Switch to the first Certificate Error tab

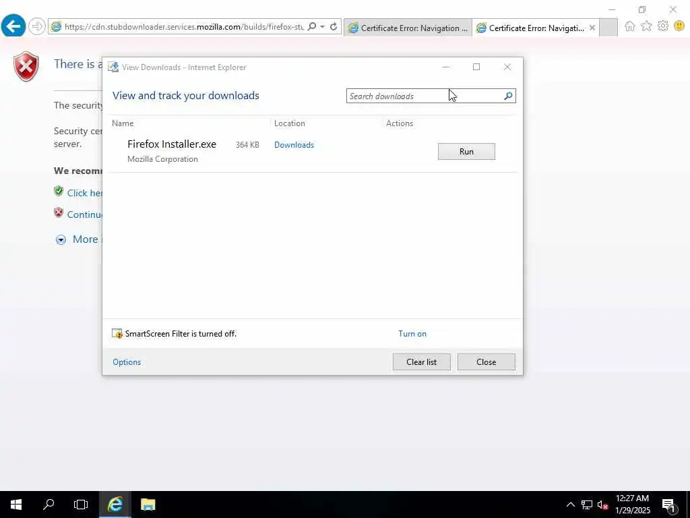point(408,28)
